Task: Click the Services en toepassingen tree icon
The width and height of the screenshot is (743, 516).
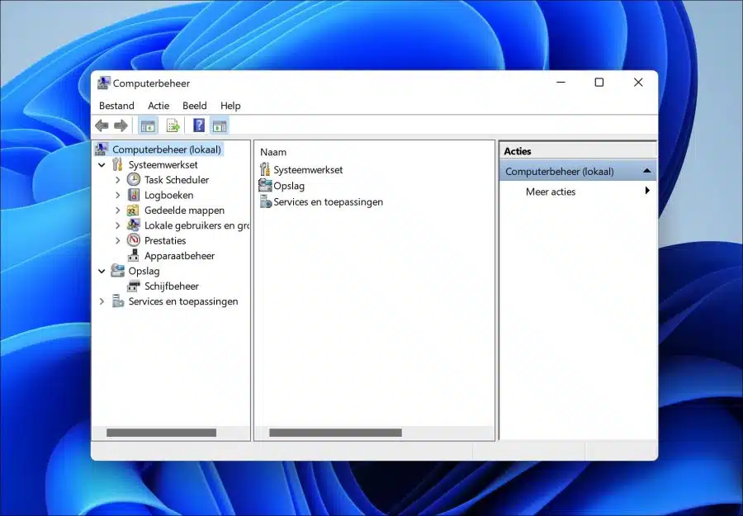Action: (117, 301)
